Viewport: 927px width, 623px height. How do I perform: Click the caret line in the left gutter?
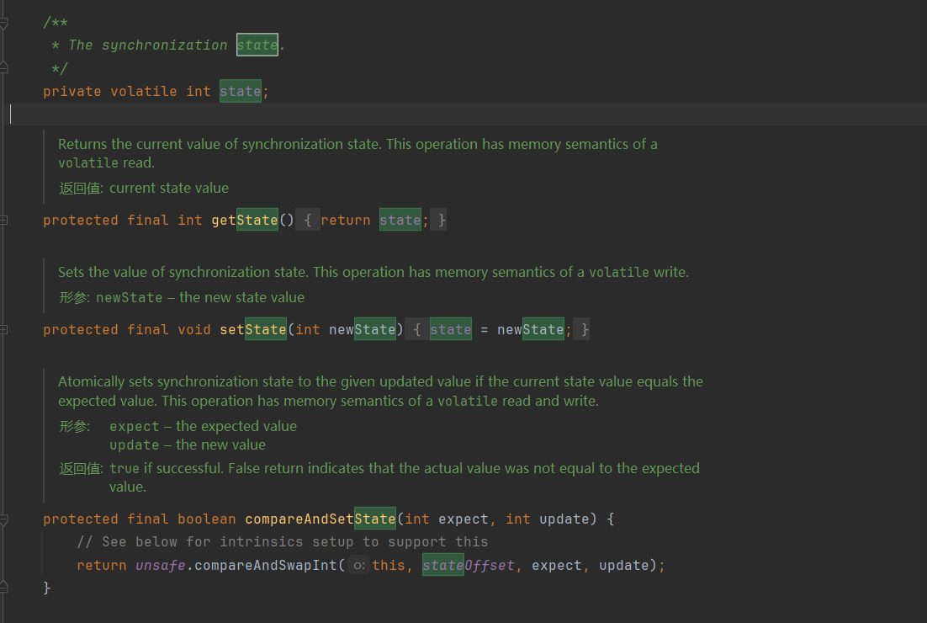10,113
